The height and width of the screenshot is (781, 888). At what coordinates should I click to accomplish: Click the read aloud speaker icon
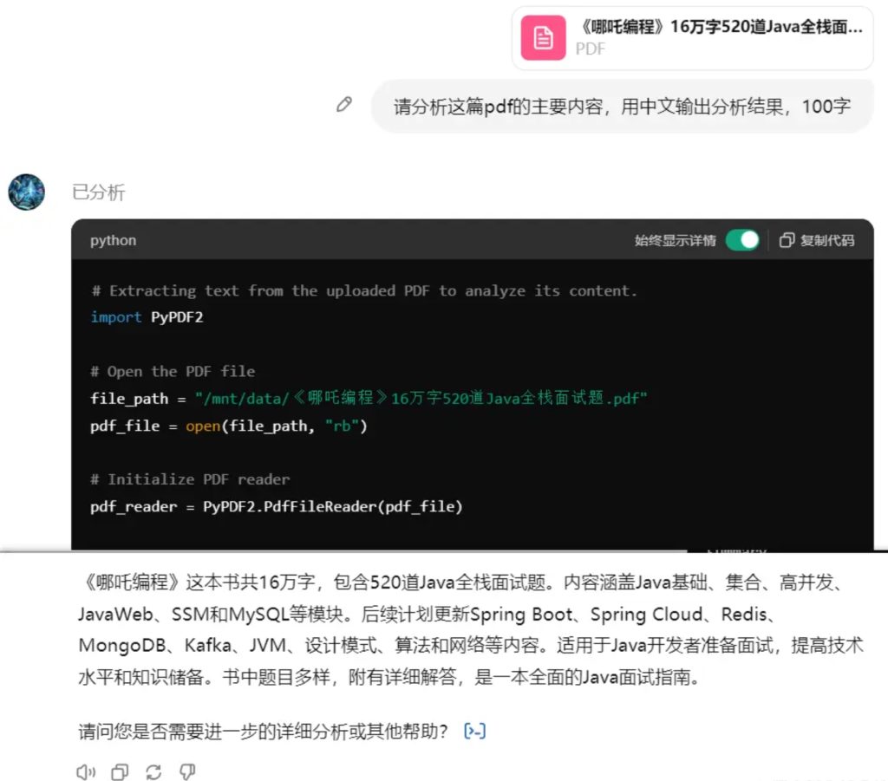tap(86, 771)
